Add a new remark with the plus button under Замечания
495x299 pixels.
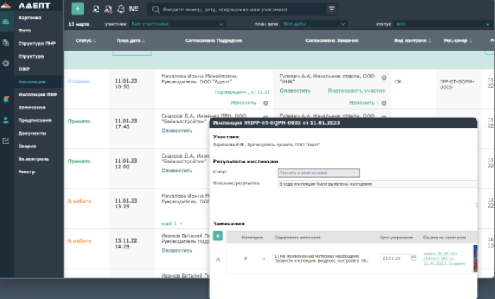point(218,236)
